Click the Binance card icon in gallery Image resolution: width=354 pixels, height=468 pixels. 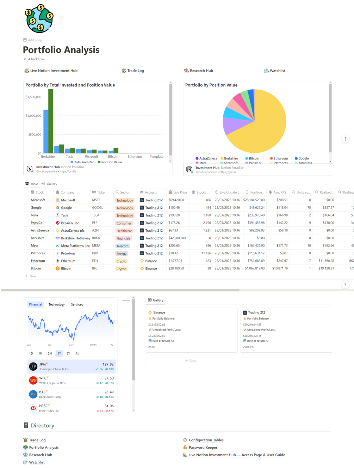(x=150, y=312)
